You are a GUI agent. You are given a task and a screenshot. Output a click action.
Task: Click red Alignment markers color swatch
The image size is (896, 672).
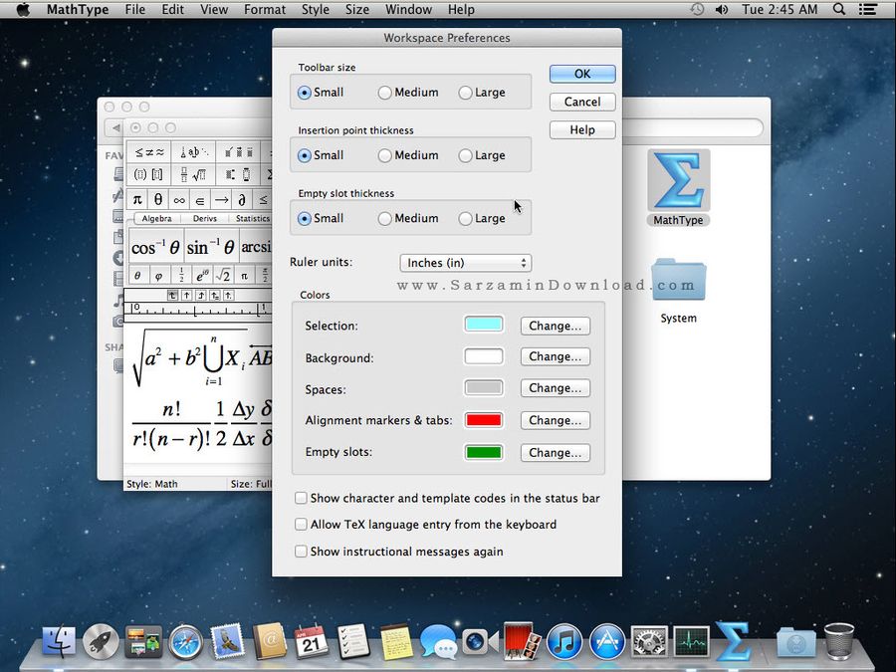(x=484, y=420)
